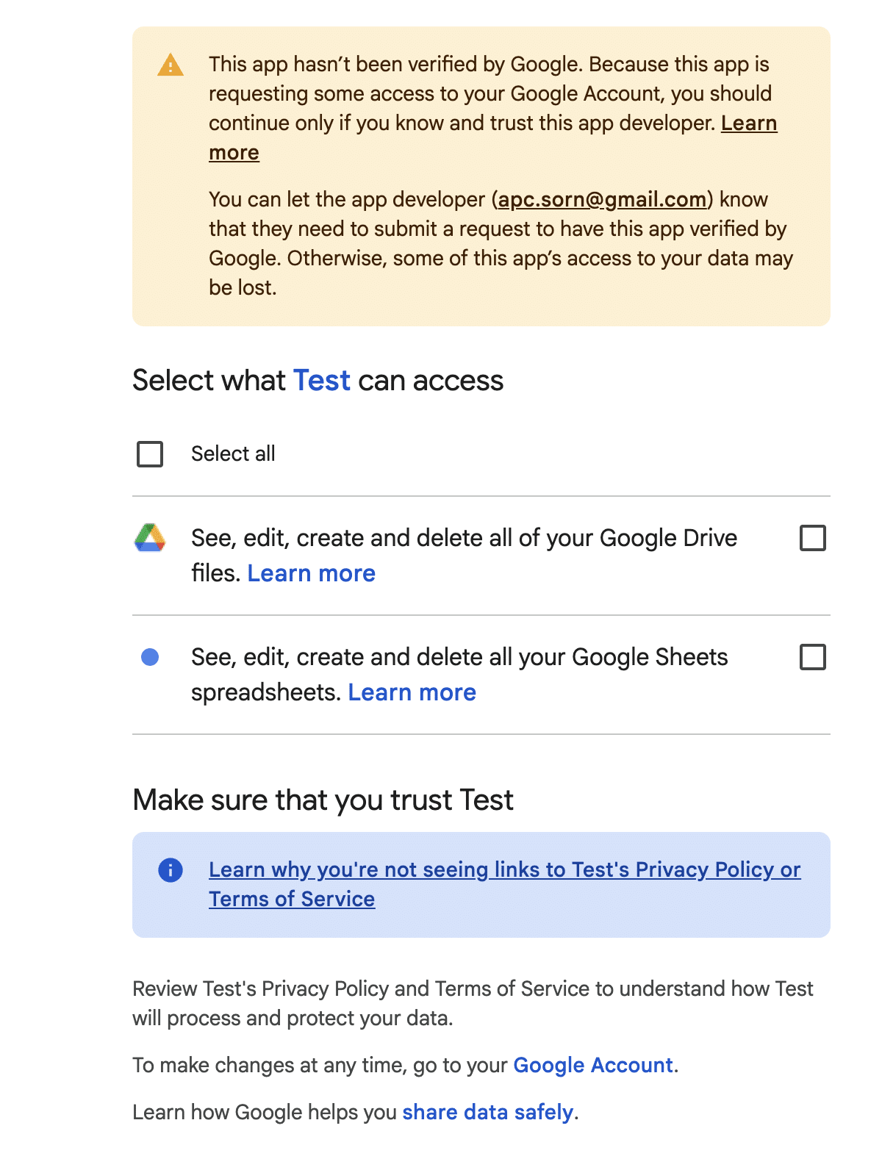Enable the Google Drive files access checkbox
Viewport: 882px width, 1170px height.
(812, 538)
